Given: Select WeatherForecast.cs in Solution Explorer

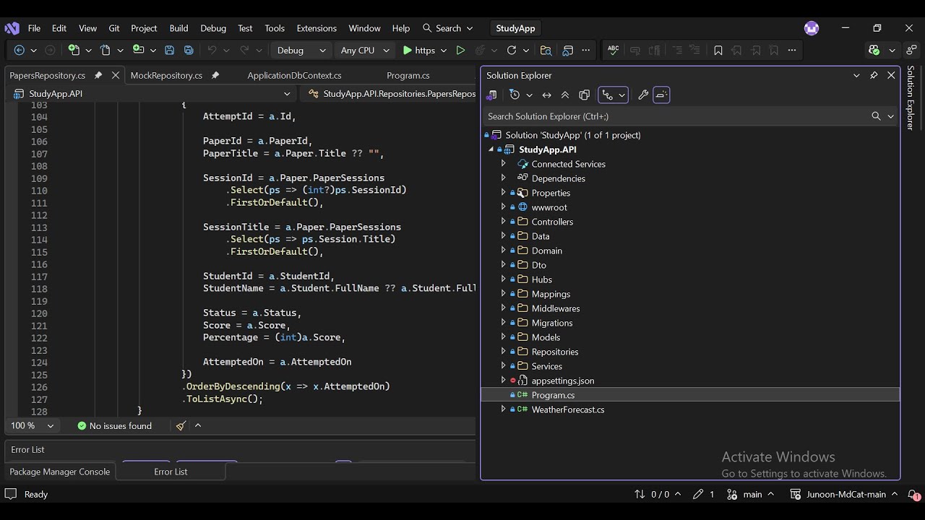Looking at the screenshot, I should 568,409.
